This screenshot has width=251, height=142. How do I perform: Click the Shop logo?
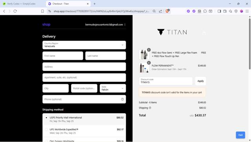tap(46, 24)
